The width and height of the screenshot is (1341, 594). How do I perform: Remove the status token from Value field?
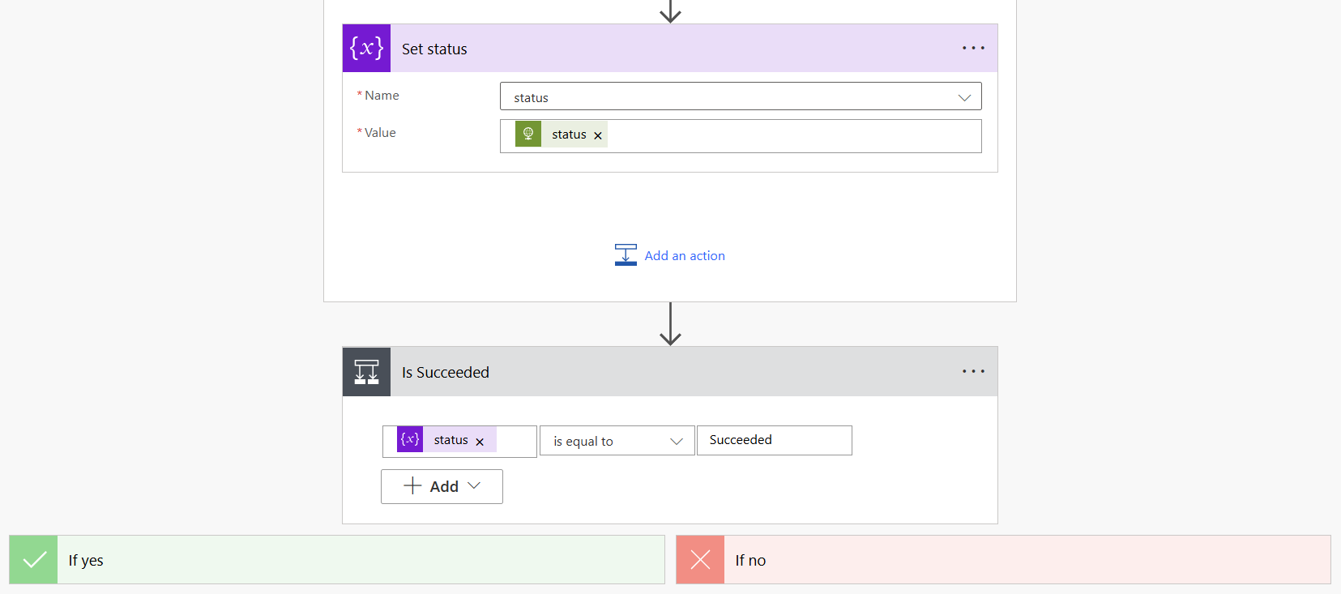598,135
